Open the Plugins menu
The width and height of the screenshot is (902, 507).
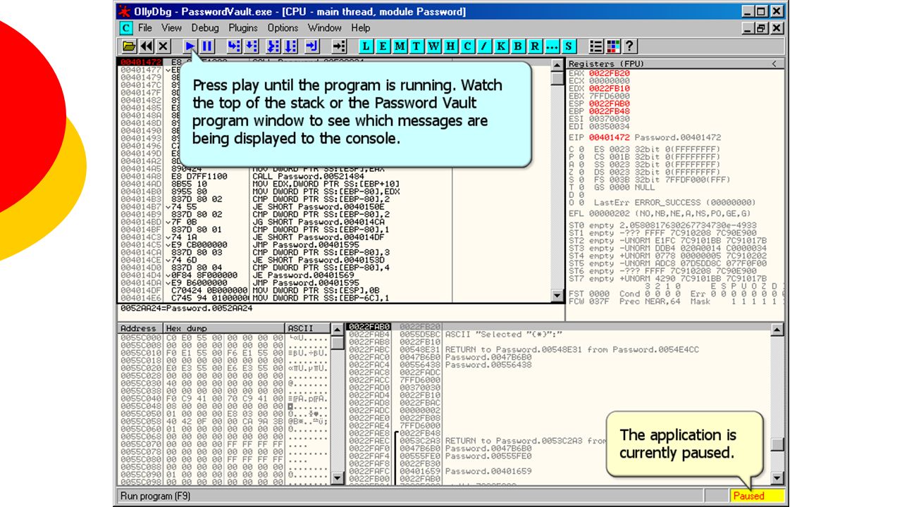pyautogui.click(x=243, y=28)
